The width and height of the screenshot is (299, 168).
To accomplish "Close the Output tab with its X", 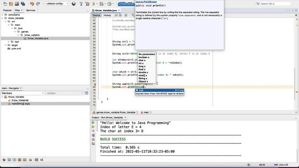I will coord(125,118).
